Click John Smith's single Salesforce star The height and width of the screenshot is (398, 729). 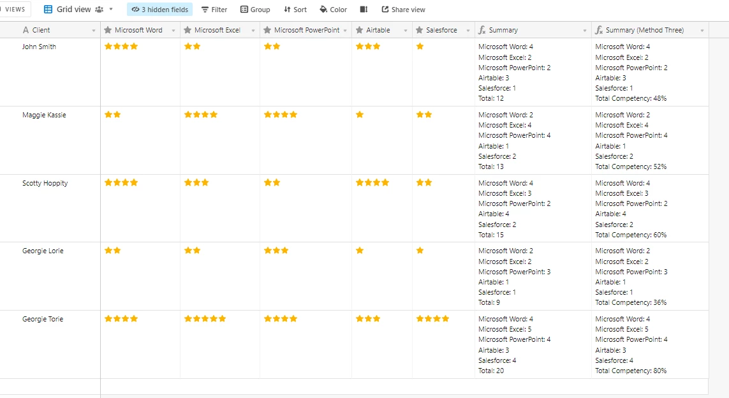click(420, 46)
